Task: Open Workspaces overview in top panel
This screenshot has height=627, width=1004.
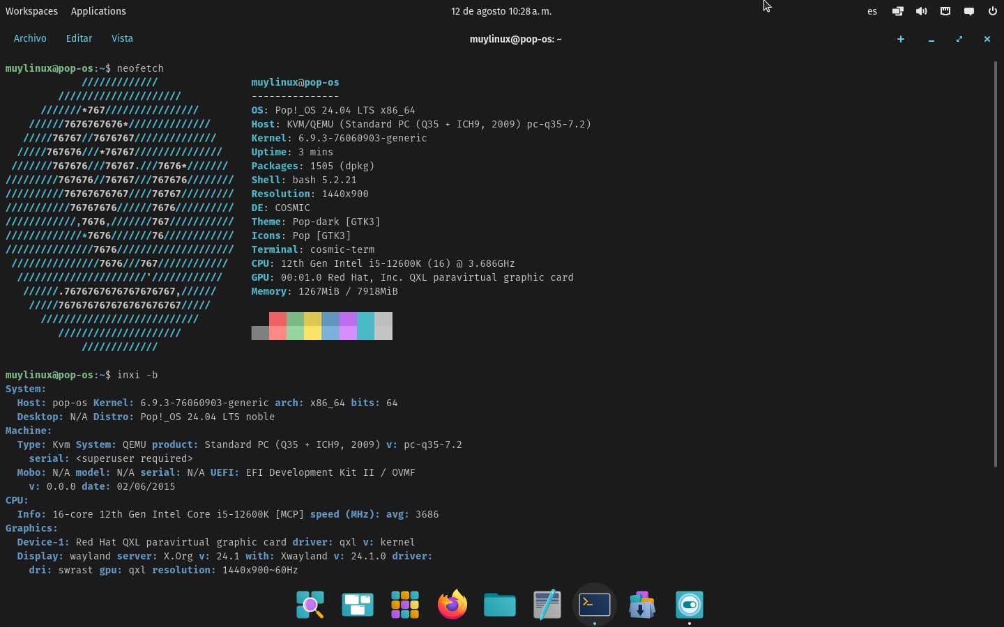Action: pos(31,11)
